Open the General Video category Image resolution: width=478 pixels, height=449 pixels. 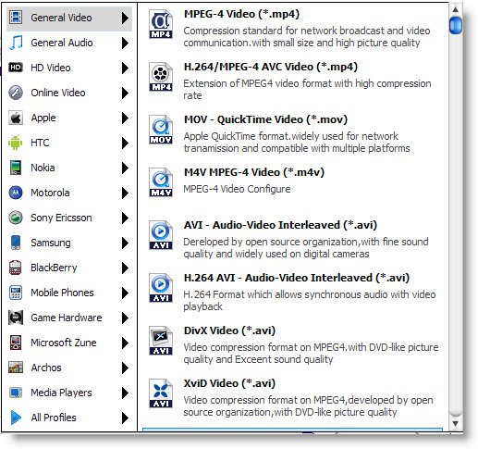(69, 18)
